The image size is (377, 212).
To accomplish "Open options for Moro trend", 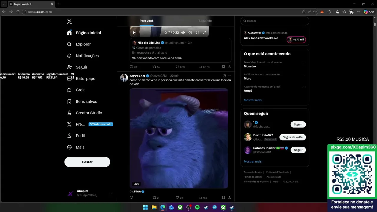I will click(x=304, y=75).
